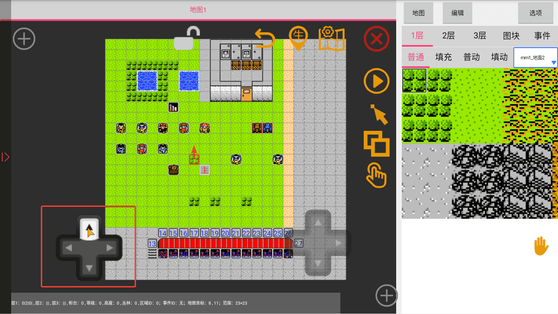Click the 地图 button
Screen dimensions: 558x314
[x=418, y=13]
